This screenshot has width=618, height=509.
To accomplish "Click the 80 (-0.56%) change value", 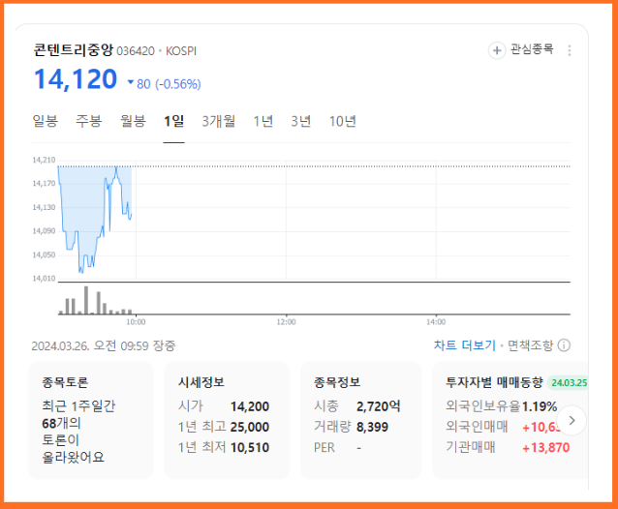I will point(169,84).
